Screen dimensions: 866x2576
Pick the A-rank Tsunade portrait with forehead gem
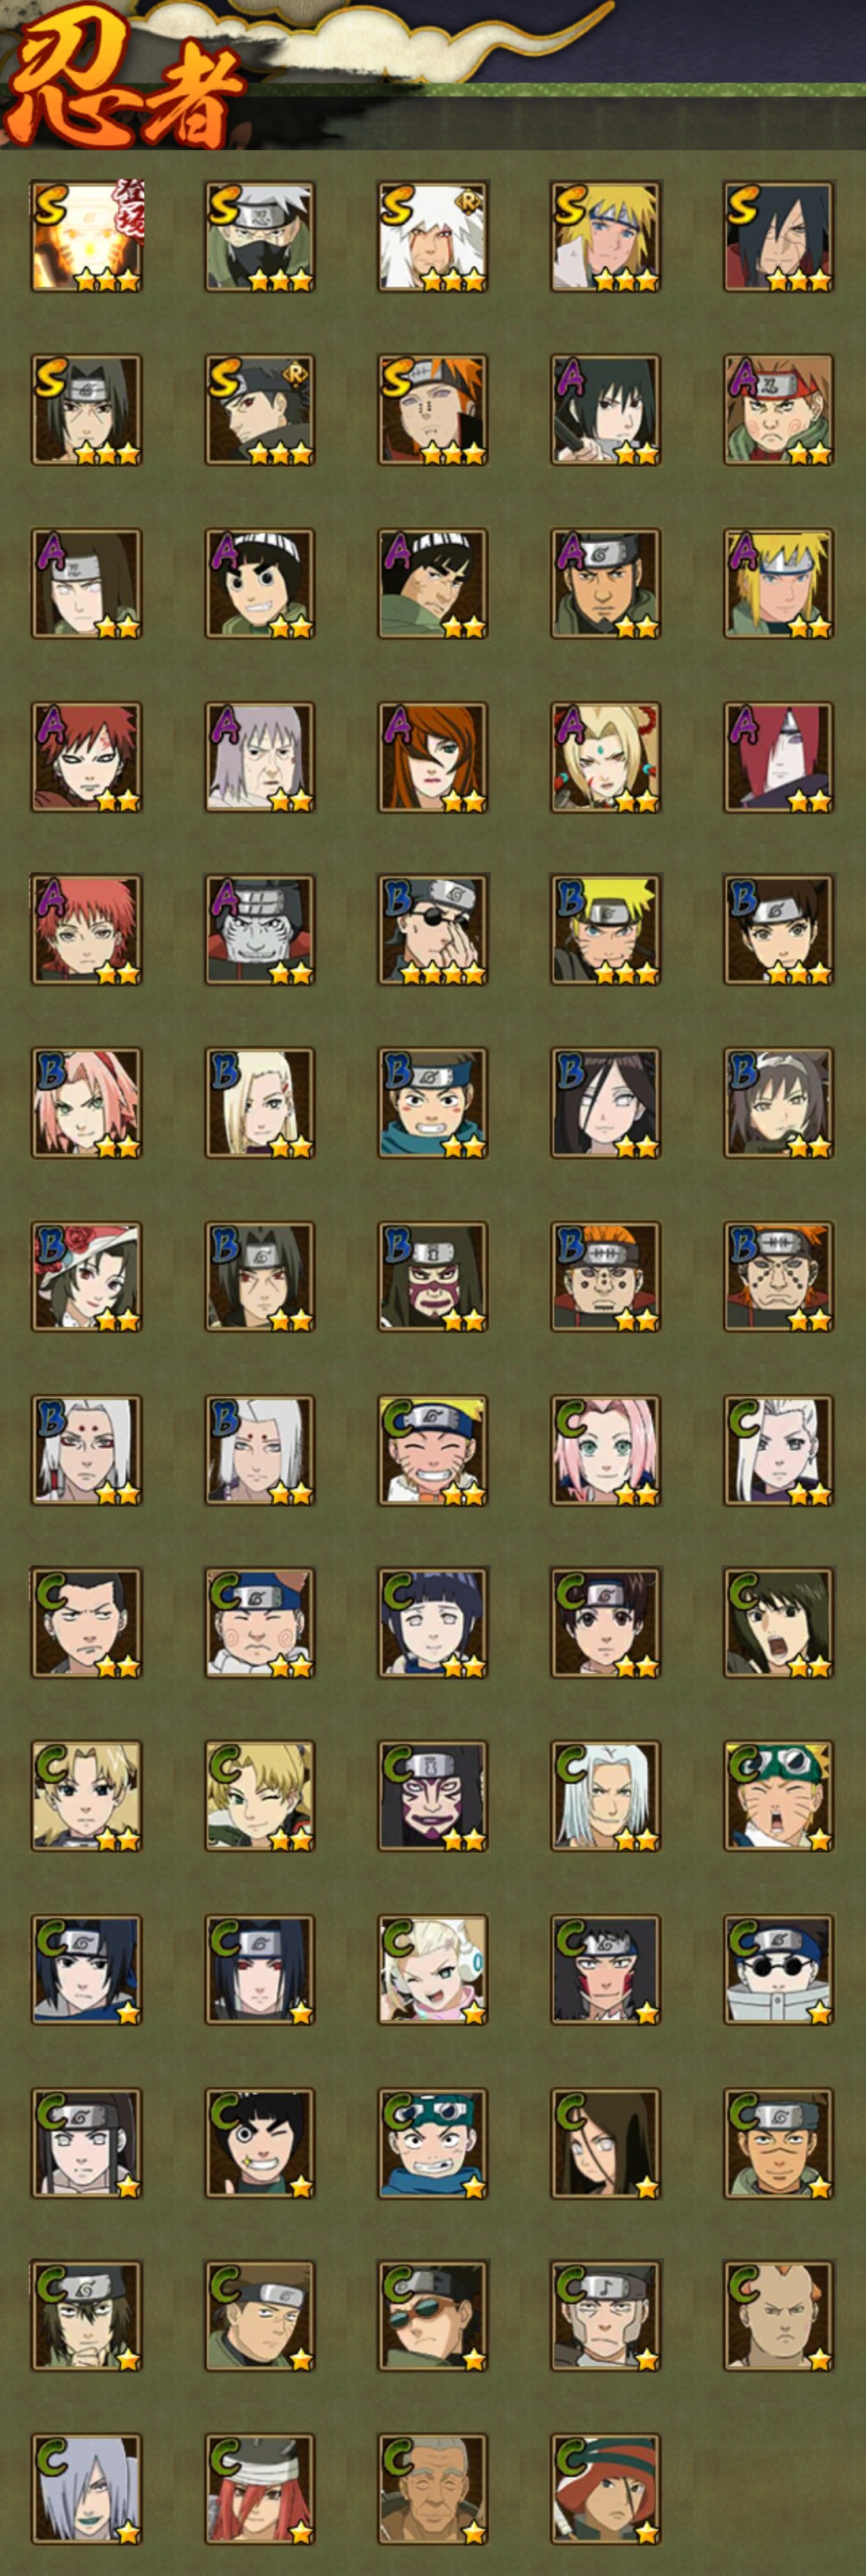pos(605,757)
